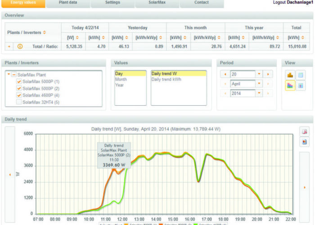The height and width of the screenshot is (225, 315).
Task: Select Daily trend kWh option
Action: point(179,79)
